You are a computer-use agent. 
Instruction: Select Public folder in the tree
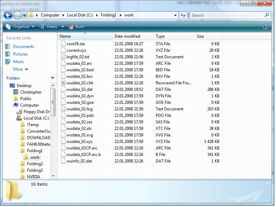click(26, 99)
